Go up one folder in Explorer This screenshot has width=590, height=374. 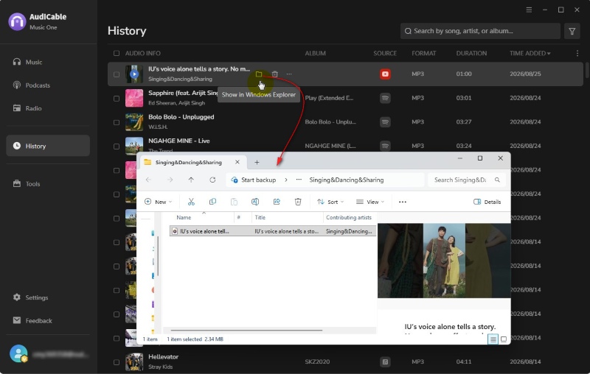[x=191, y=180]
